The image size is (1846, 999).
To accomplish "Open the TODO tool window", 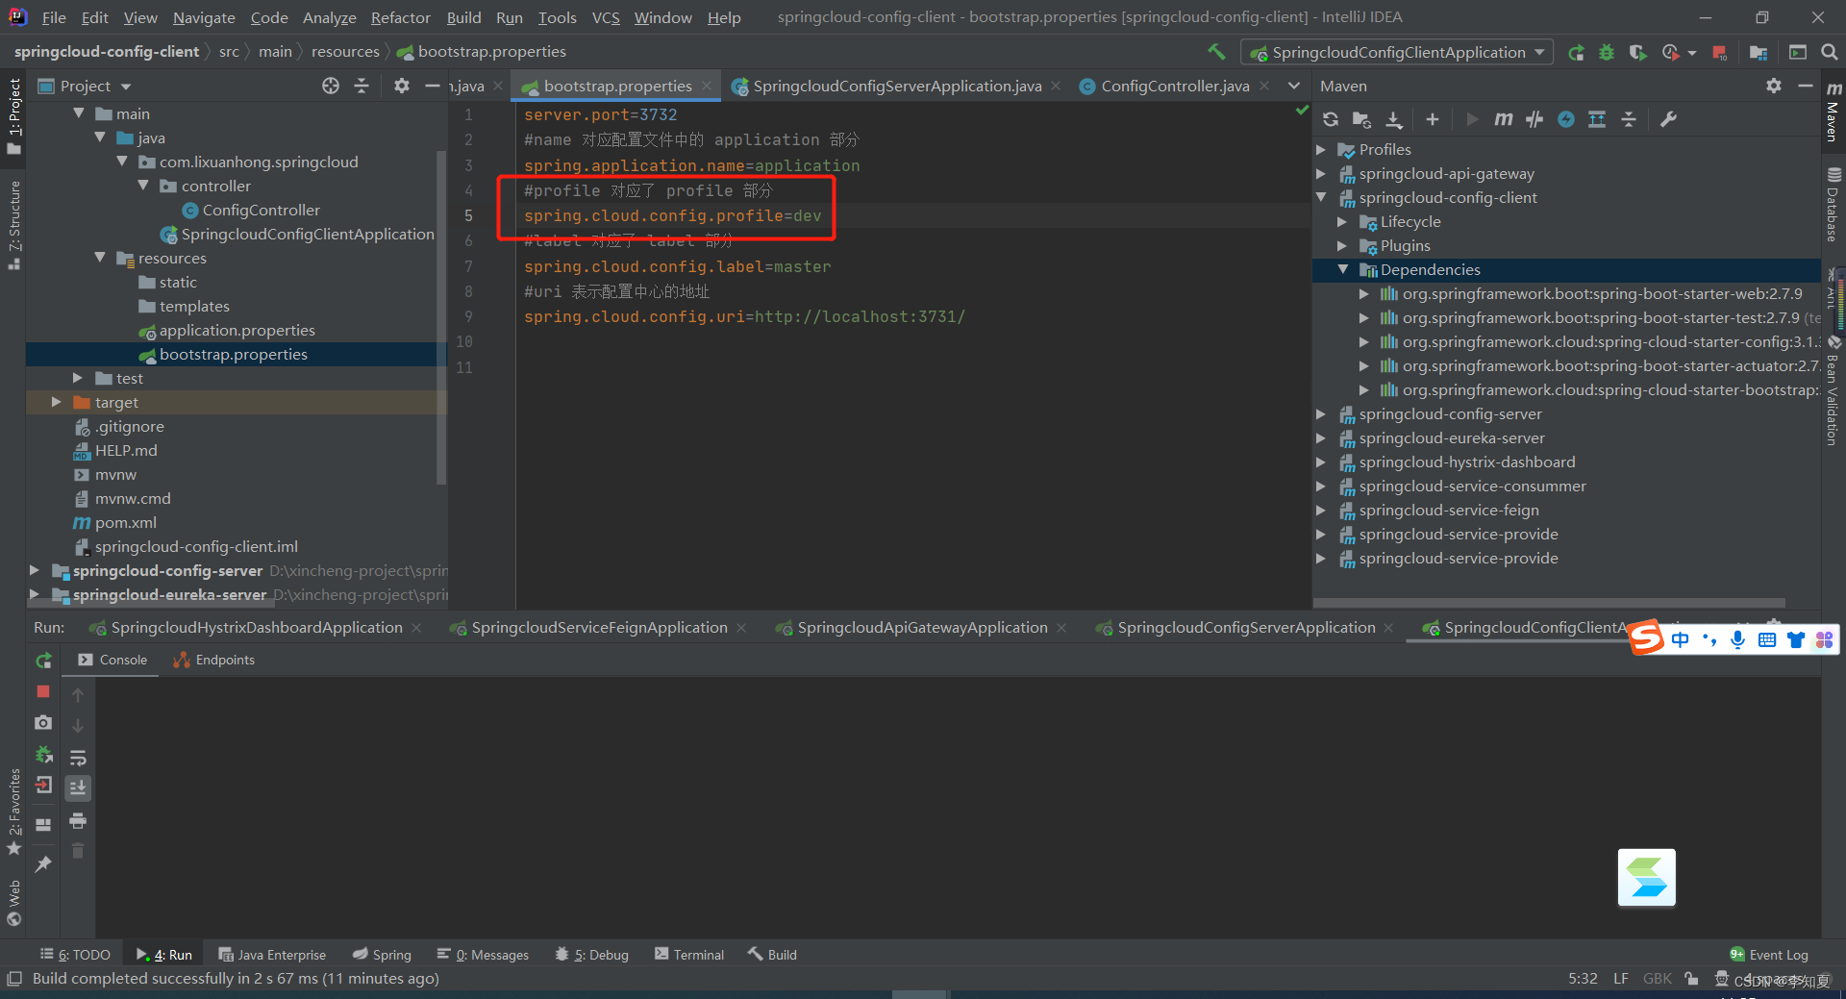I will (x=75, y=955).
